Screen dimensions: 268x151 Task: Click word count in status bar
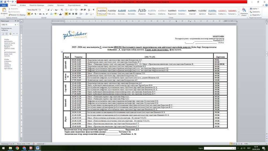23,144
